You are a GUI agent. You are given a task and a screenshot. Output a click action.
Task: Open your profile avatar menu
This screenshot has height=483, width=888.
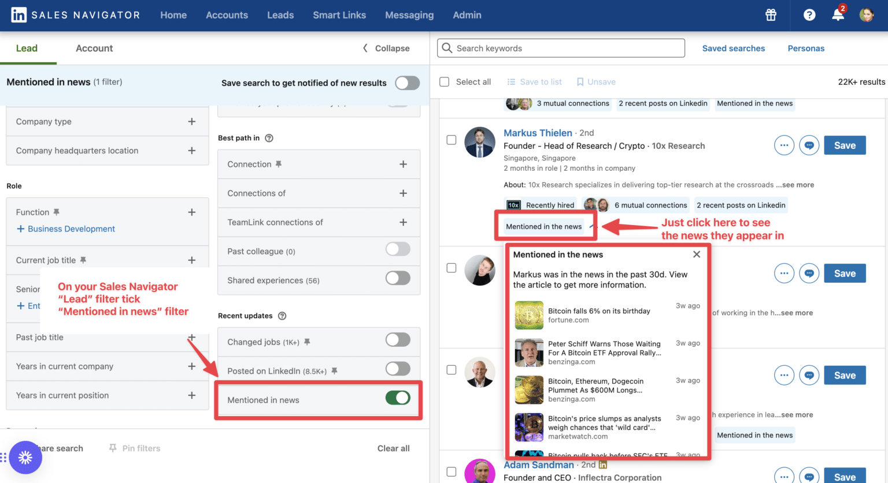[x=867, y=15]
